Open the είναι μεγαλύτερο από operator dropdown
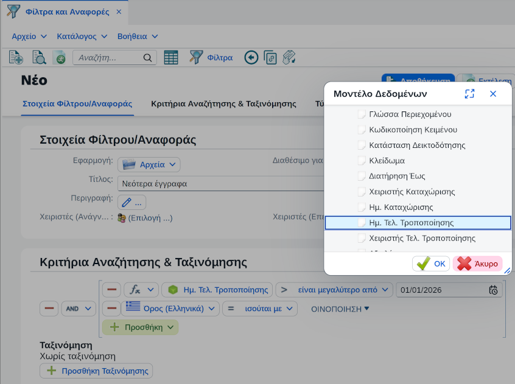Image resolution: width=515 pixels, height=384 pixels. coord(334,290)
